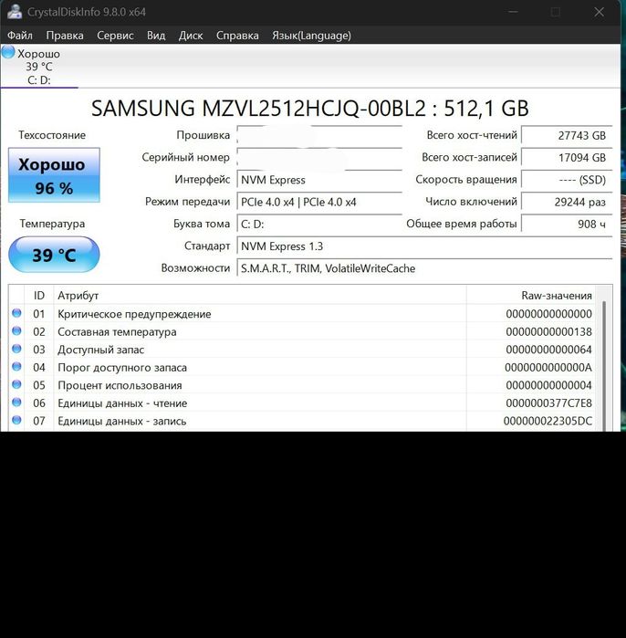626x638 pixels.
Task: Click the PCIe 4.0 x4 transfer mode field
Action: [319, 202]
